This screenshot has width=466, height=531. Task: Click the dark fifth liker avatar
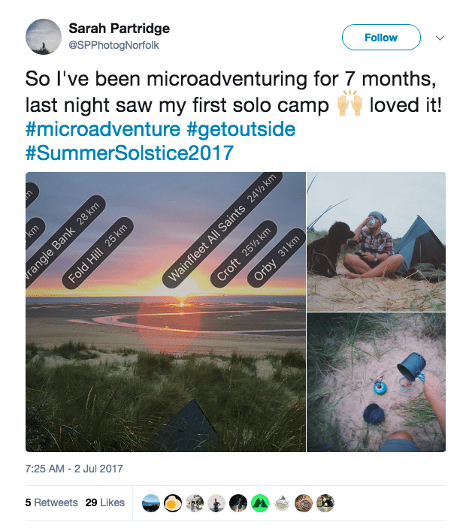coord(238,502)
